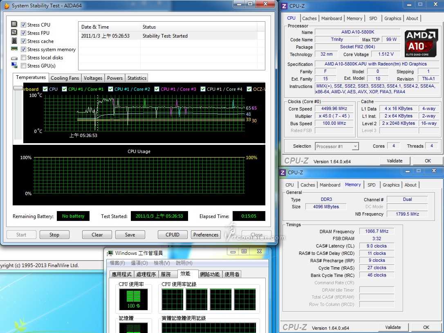Switch to 使用者 tab in Task Manager

(x=232, y=274)
